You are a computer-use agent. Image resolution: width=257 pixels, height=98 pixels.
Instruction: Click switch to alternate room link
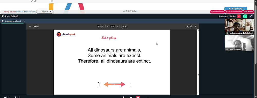[26, 12]
